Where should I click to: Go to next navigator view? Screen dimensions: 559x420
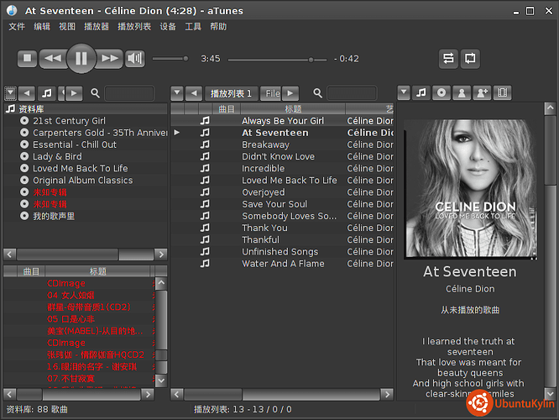74,93
